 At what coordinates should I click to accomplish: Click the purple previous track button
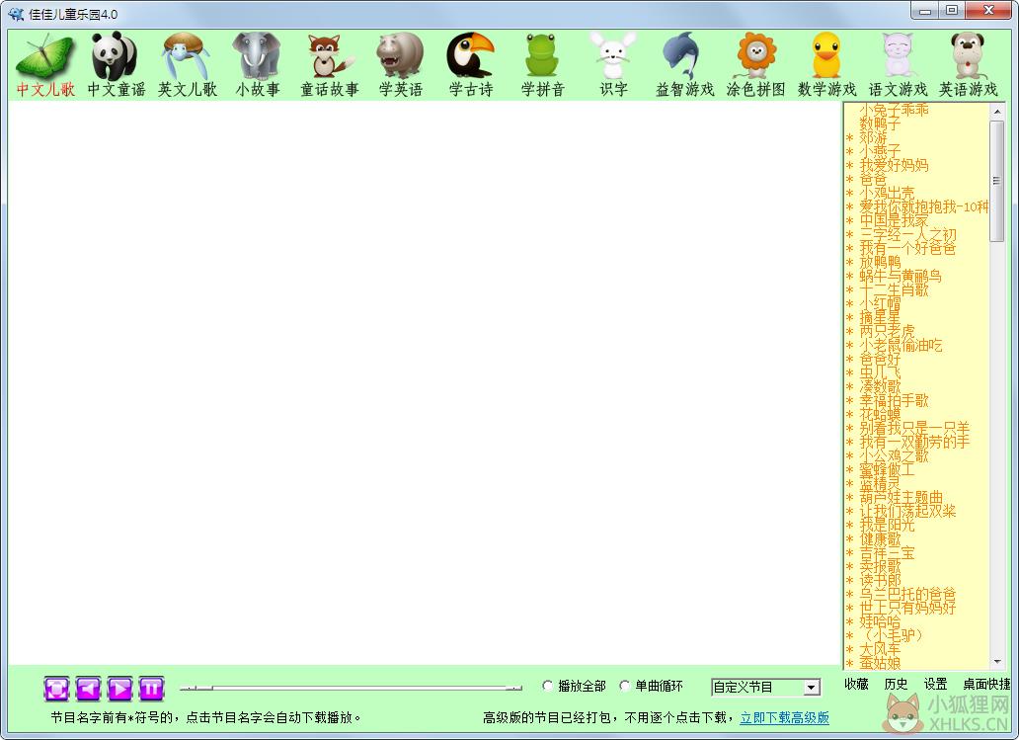[x=89, y=688]
